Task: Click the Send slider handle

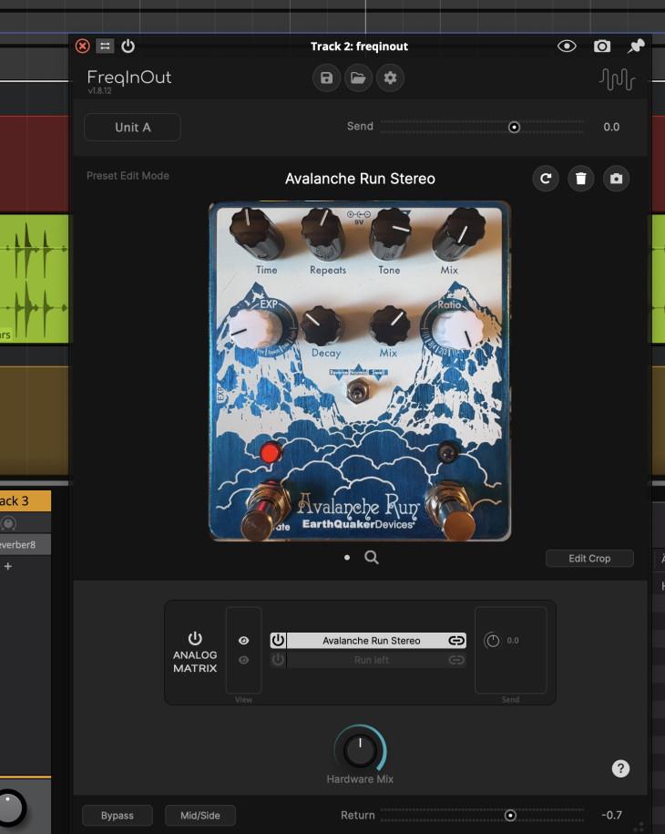Action: 514,127
